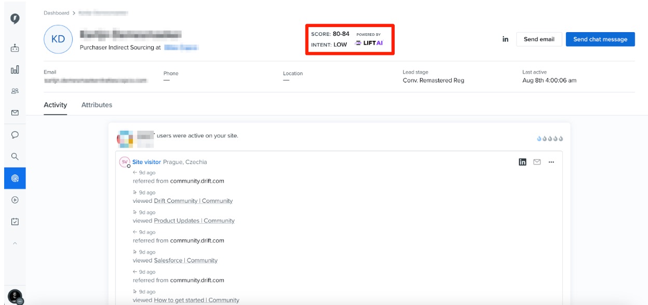Click Conv. Remastered Reg lead stage
The height and width of the screenshot is (305, 648).
[434, 80]
